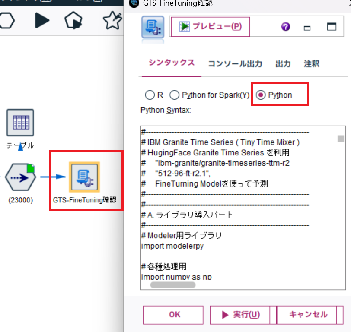Click the '# Modeler用ライブラリ' comment line

coord(182,236)
